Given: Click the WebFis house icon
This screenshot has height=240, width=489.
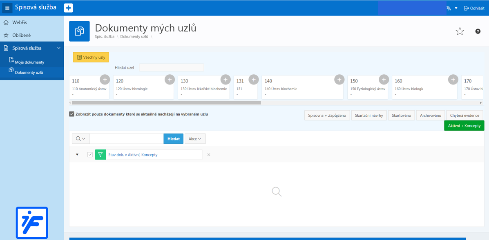Looking at the screenshot, I should (6, 22).
